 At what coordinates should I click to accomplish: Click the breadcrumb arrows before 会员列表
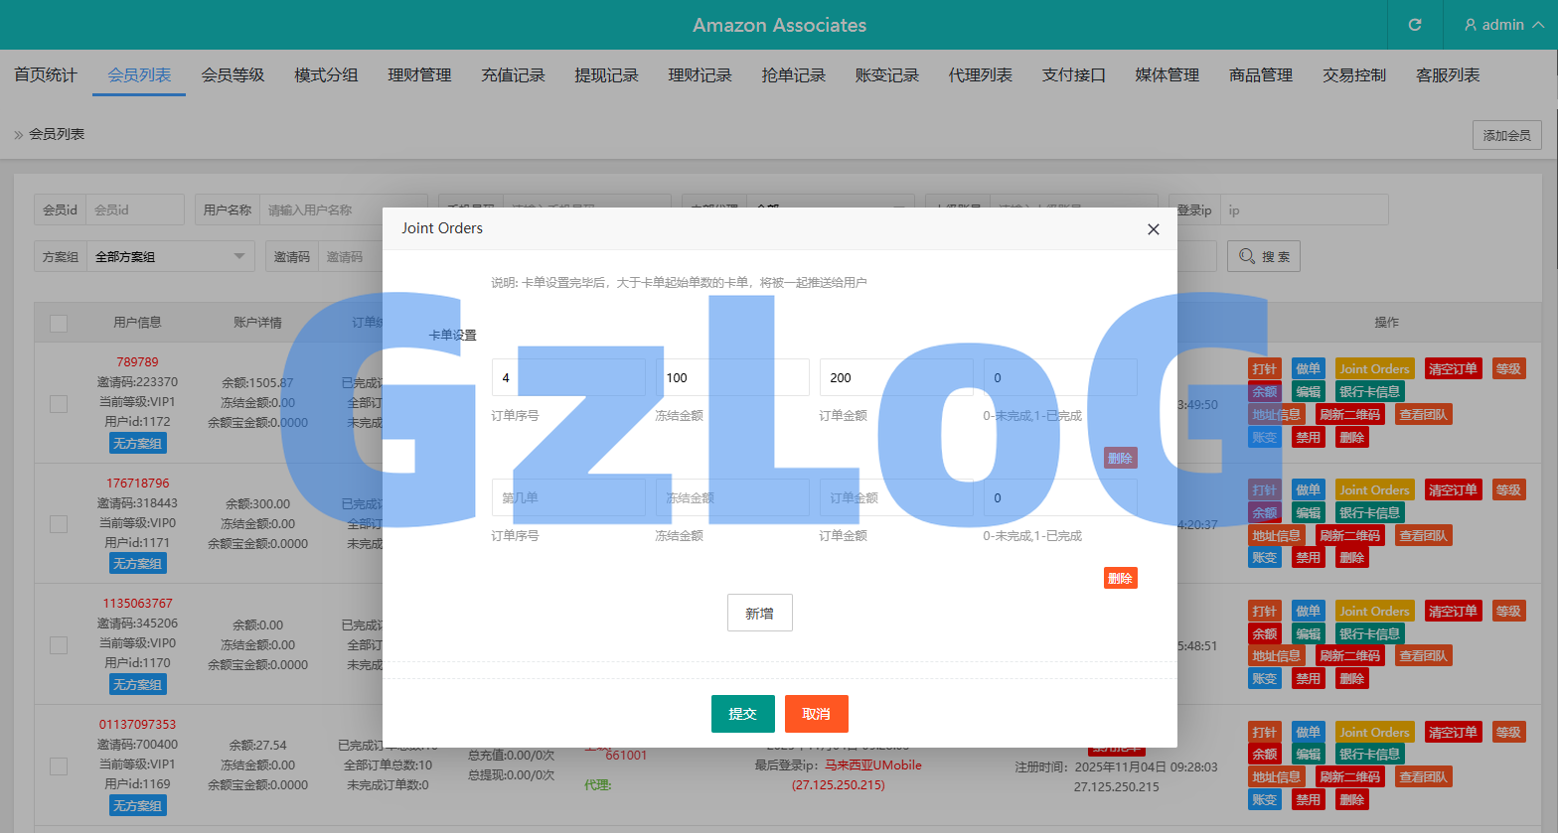coord(18,135)
